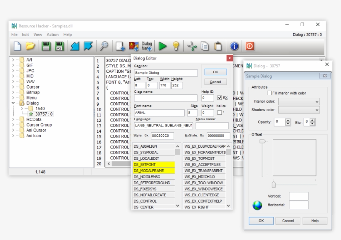This screenshot has width=341, height=240.
Task: Enable Fill interior with color
Action: pyautogui.click(x=269, y=93)
